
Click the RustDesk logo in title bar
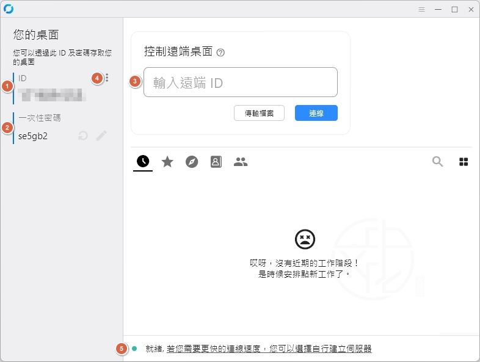(x=9, y=9)
